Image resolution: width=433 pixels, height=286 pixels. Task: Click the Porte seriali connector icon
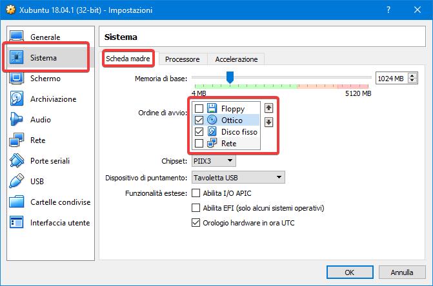[17, 160]
